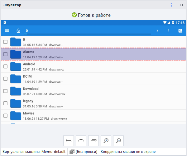Tick the Android folder checkbox

pyautogui.click(x=5, y=66)
